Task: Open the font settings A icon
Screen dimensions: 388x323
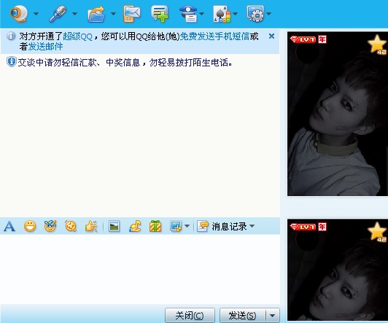Action: tap(9, 226)
